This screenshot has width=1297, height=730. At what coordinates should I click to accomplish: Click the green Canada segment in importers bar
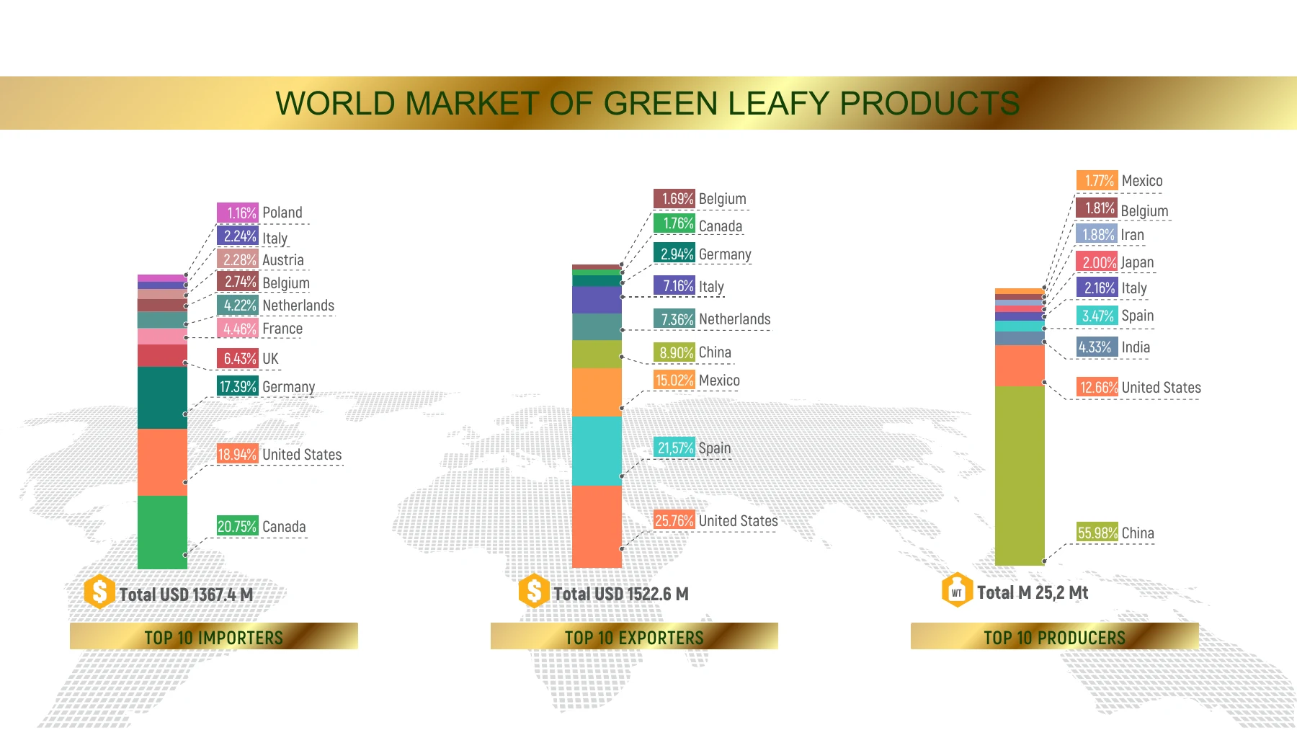pyautogui.click(x=162, y=532)
